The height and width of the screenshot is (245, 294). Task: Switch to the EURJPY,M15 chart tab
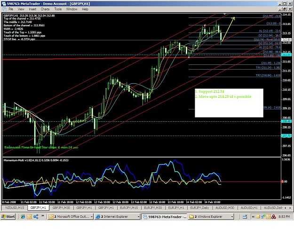(129, 208)
